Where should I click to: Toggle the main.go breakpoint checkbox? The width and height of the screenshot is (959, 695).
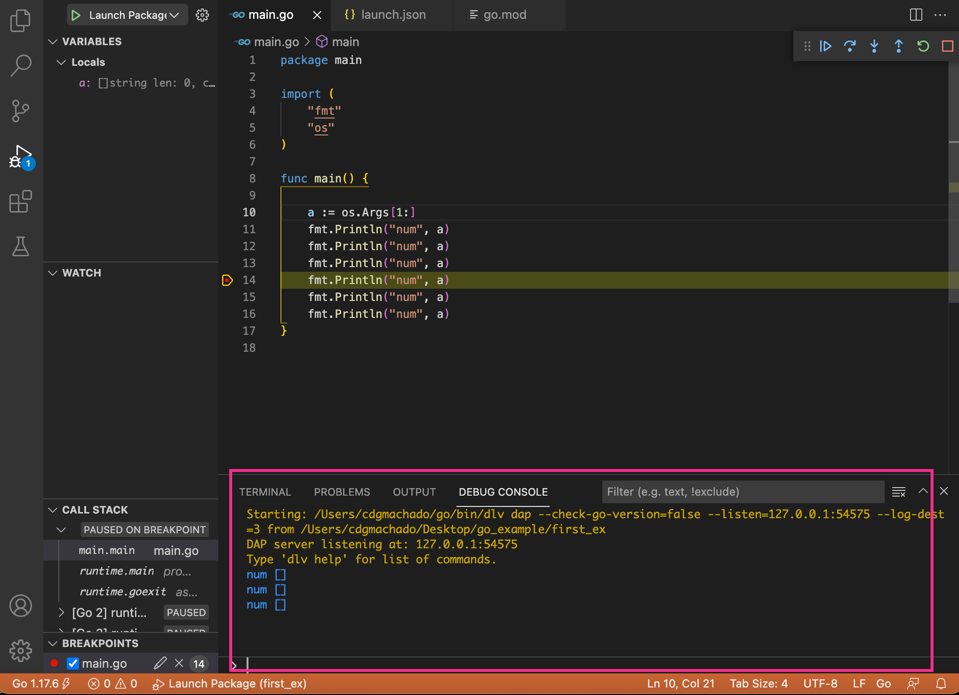point(73,663)
